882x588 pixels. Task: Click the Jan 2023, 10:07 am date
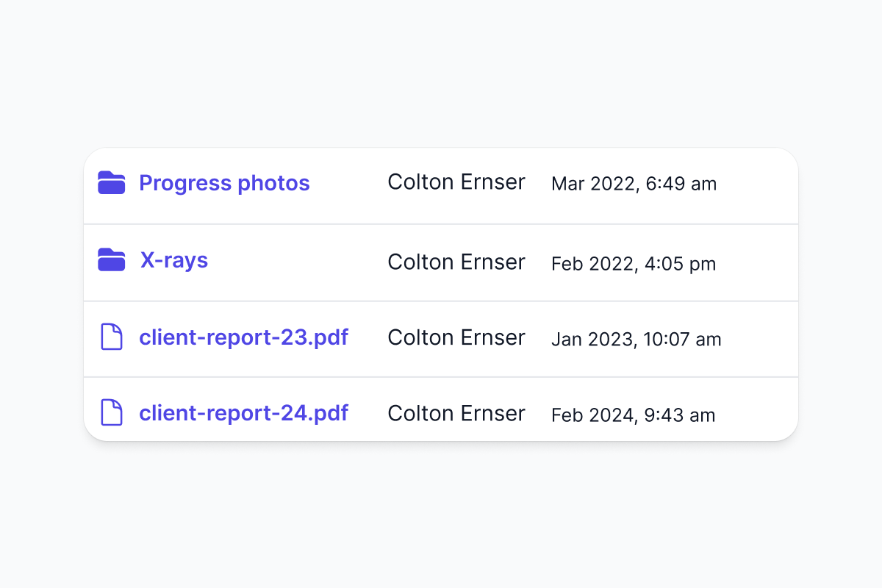pos(636,340)
